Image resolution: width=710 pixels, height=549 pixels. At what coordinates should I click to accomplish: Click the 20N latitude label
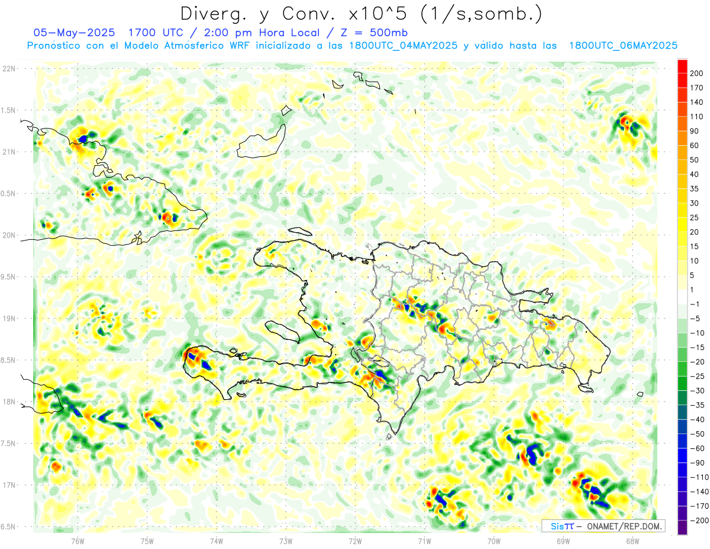coord(9,235)
